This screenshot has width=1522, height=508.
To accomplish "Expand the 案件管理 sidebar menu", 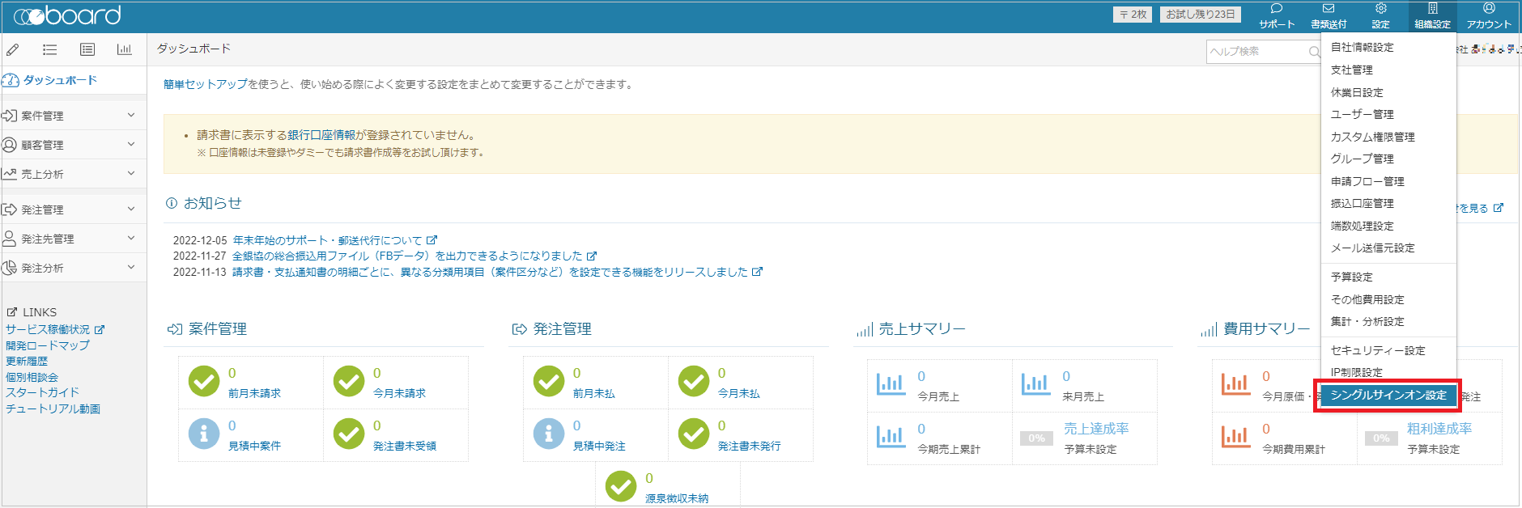I will tap(73, 116).
